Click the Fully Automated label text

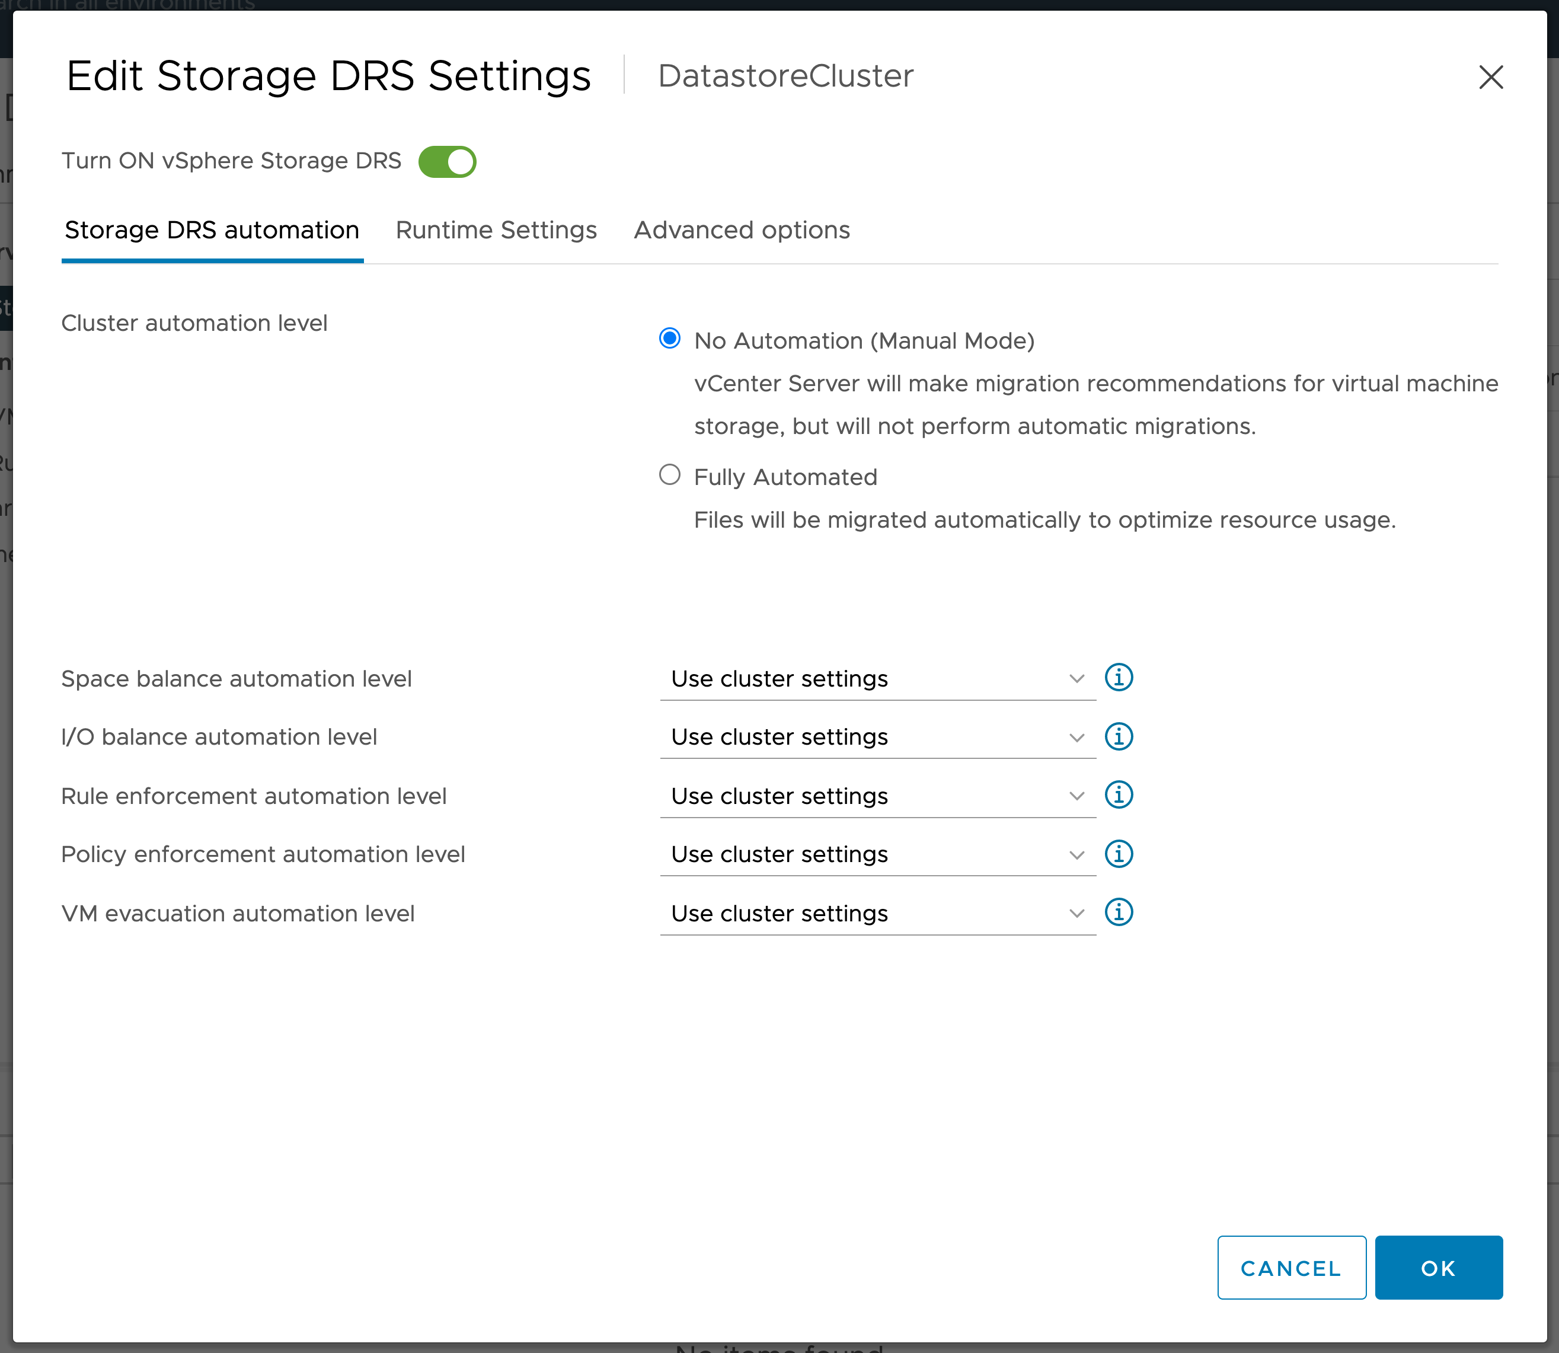click(785, 477)
